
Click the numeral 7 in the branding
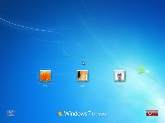click(89, 114)
